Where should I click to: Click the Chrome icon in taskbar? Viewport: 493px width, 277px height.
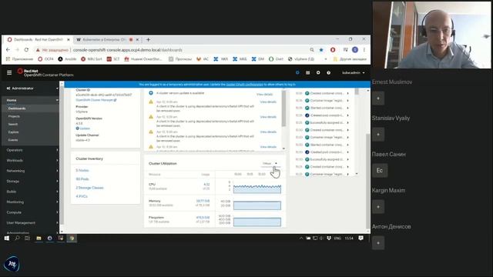[72, 239]
